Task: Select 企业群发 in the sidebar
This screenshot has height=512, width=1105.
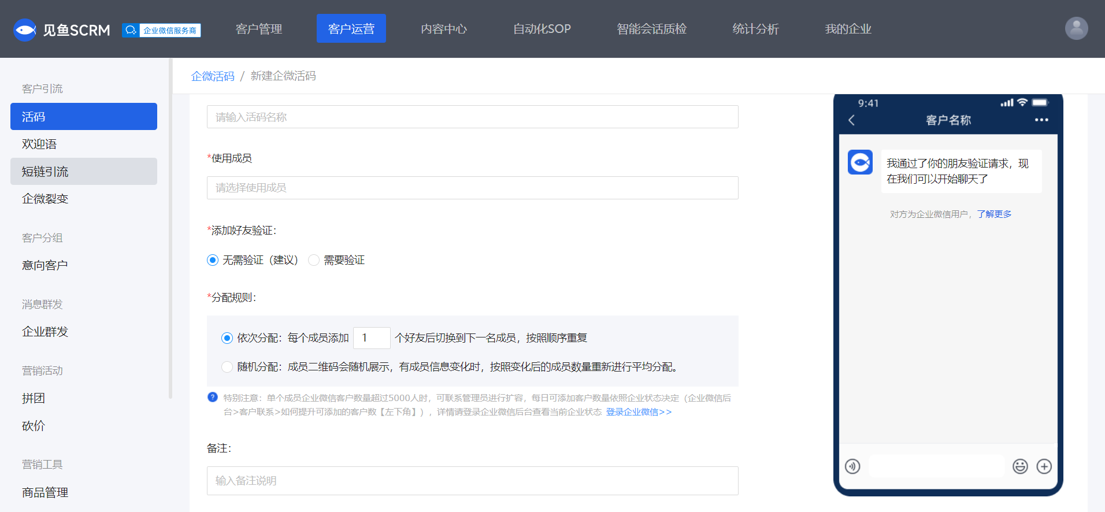Action: pos(84,332)
